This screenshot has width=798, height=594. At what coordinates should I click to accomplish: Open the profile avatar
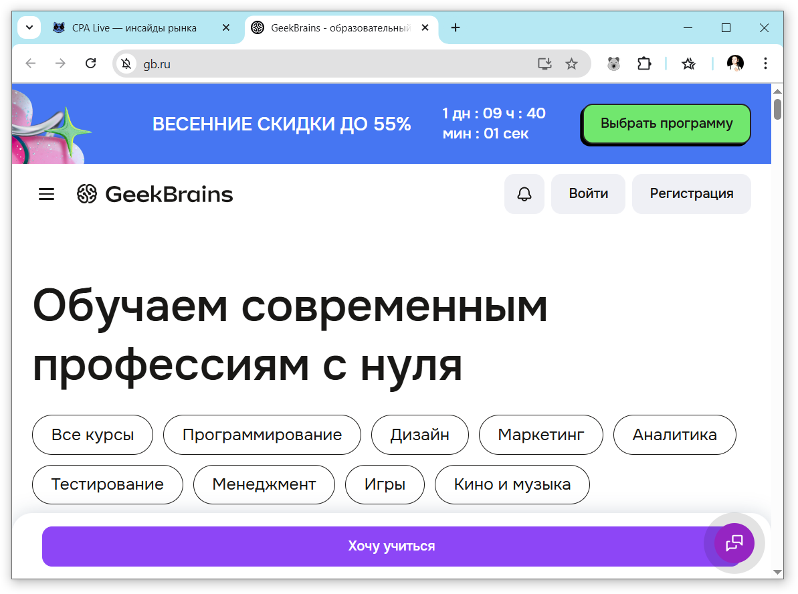[x=735, y=63]
